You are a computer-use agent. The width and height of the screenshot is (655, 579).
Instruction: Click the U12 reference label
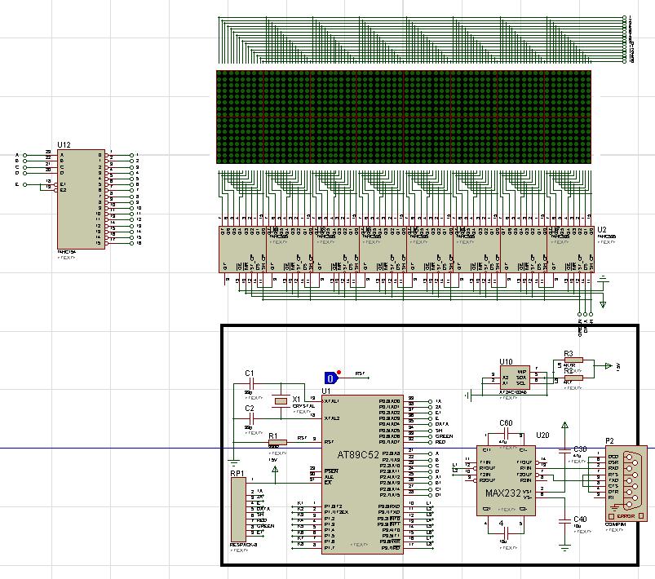point(64,145)
